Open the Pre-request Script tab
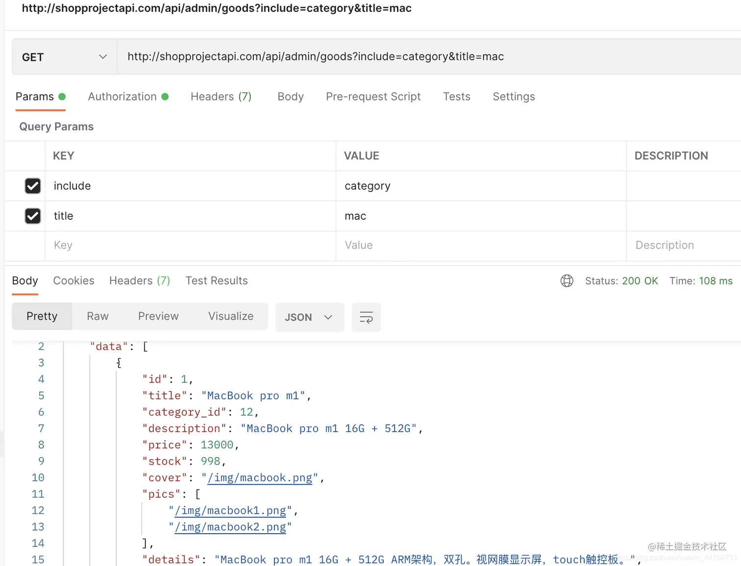741x566 pixels. pos(373,97)
